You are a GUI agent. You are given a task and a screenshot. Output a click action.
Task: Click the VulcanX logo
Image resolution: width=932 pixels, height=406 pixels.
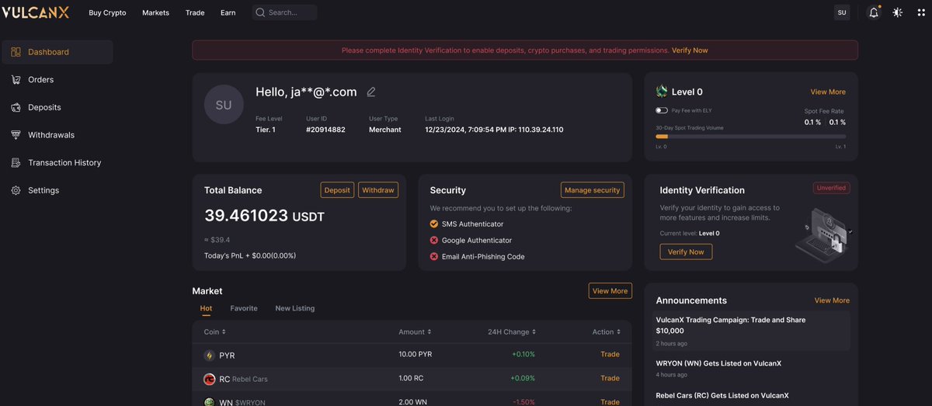(x=35, y=12)
